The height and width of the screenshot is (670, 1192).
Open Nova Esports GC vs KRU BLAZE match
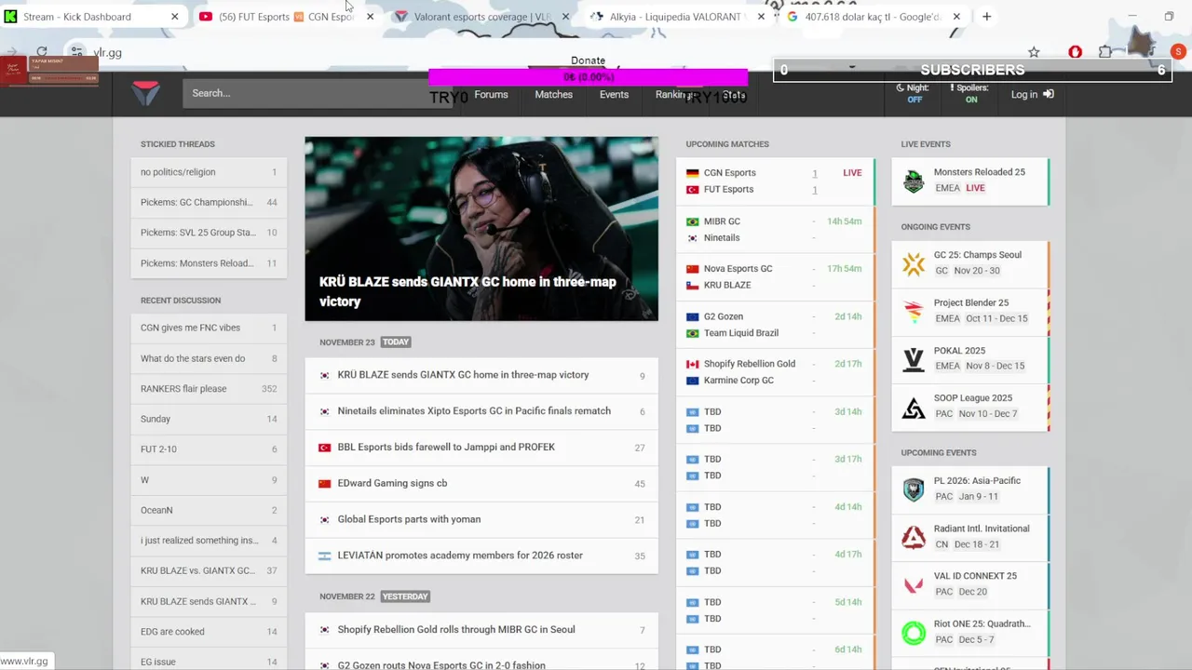776,277
